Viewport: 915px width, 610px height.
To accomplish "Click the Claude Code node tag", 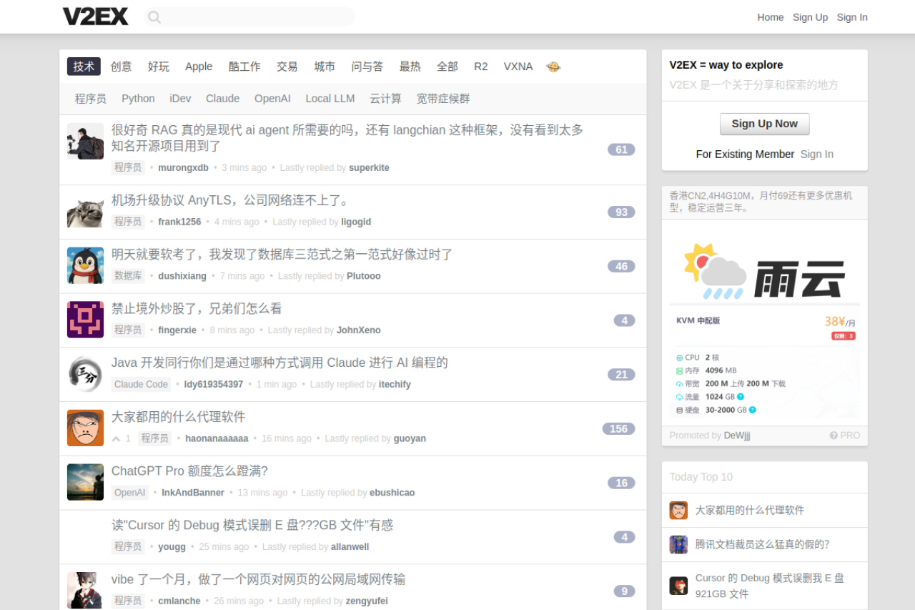I will (x=141, y=384).
